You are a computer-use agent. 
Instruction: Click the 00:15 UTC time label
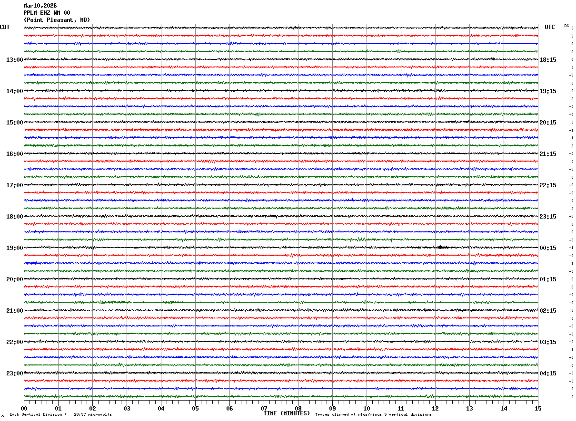(x=548, y=248)
